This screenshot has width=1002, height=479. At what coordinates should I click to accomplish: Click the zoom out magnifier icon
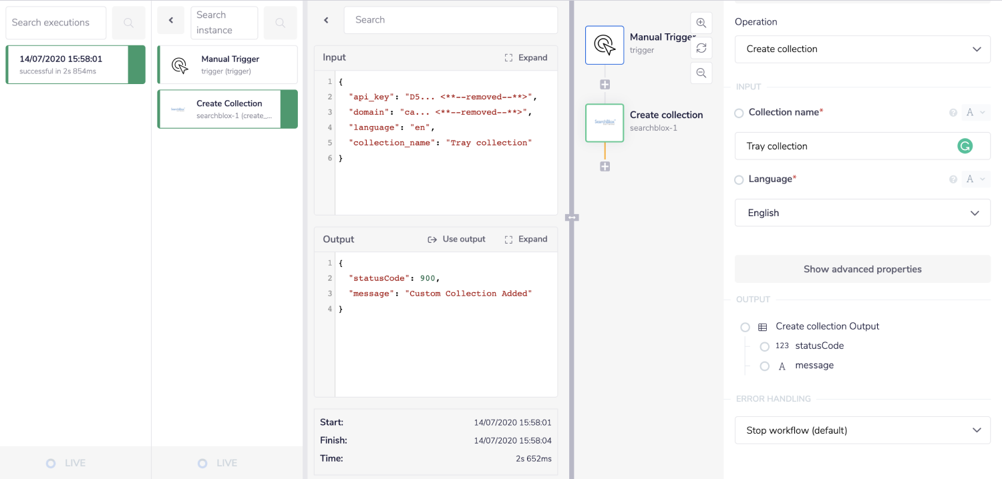coord(701,73)
